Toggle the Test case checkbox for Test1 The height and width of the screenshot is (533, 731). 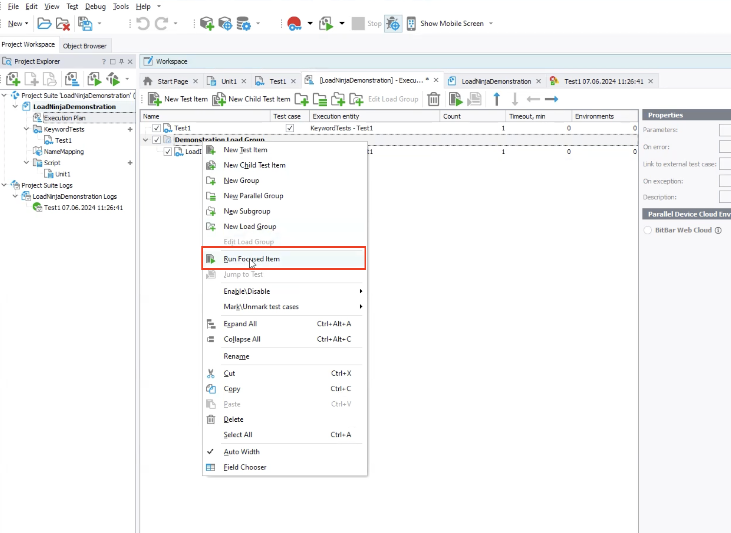290,128
